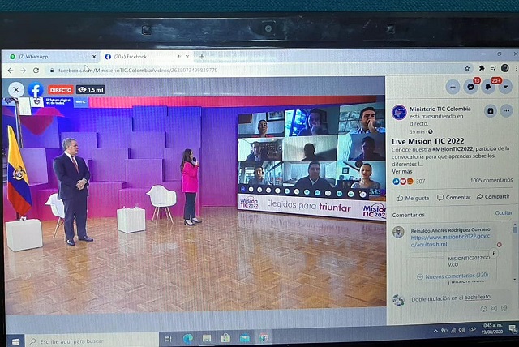Bookmark this page with the star icon
Screen dimensions: 519x347
pyautogui.click(x=467, y=68)
